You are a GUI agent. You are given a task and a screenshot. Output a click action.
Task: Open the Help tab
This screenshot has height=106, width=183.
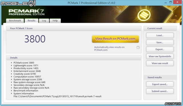tap(55, 21)
